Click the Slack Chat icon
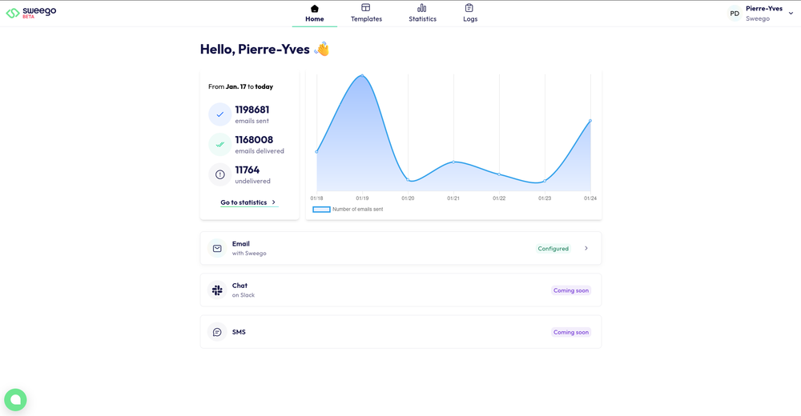This screenshot has width=801, height=416. (217, 290)
